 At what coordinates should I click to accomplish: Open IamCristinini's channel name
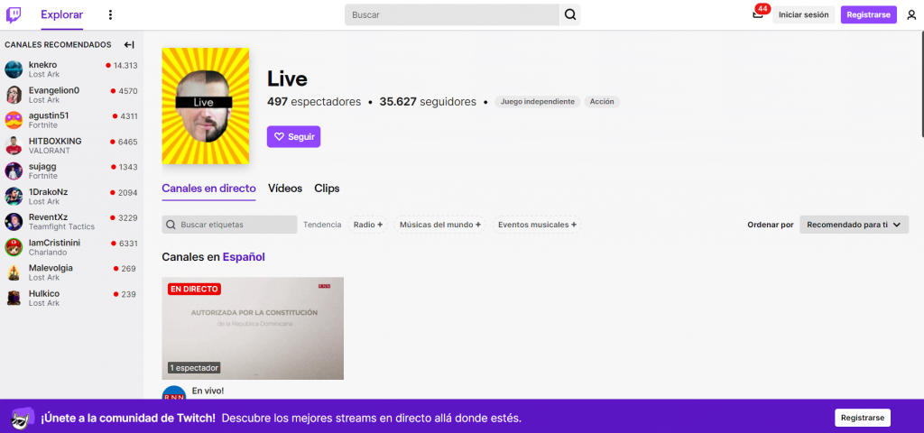(55, 243)
